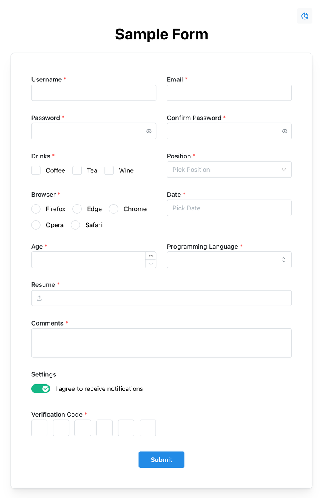
Task: Open the Programming Language selector arrows
Action: pos(284,260)
